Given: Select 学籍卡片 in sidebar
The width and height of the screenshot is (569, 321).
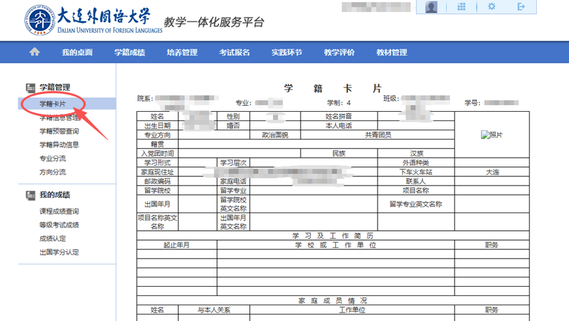Looking at the screenshot, I should [x=53, y=104].
